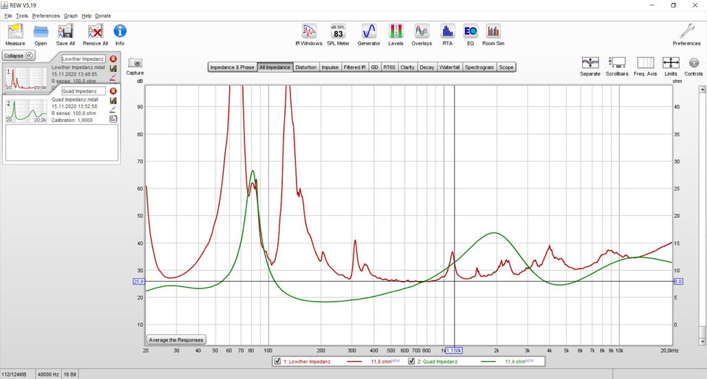Image resolution: width=707 pixels, height=379 pixels.
Task: Click the Average the Responses button
Action: (176, 339)
